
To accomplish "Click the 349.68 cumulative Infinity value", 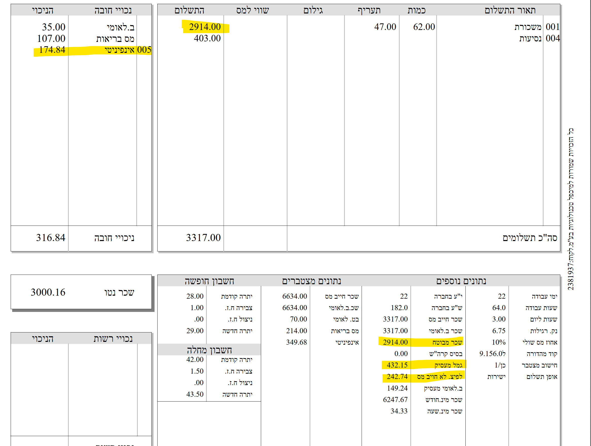I will [x=296, y=342].
